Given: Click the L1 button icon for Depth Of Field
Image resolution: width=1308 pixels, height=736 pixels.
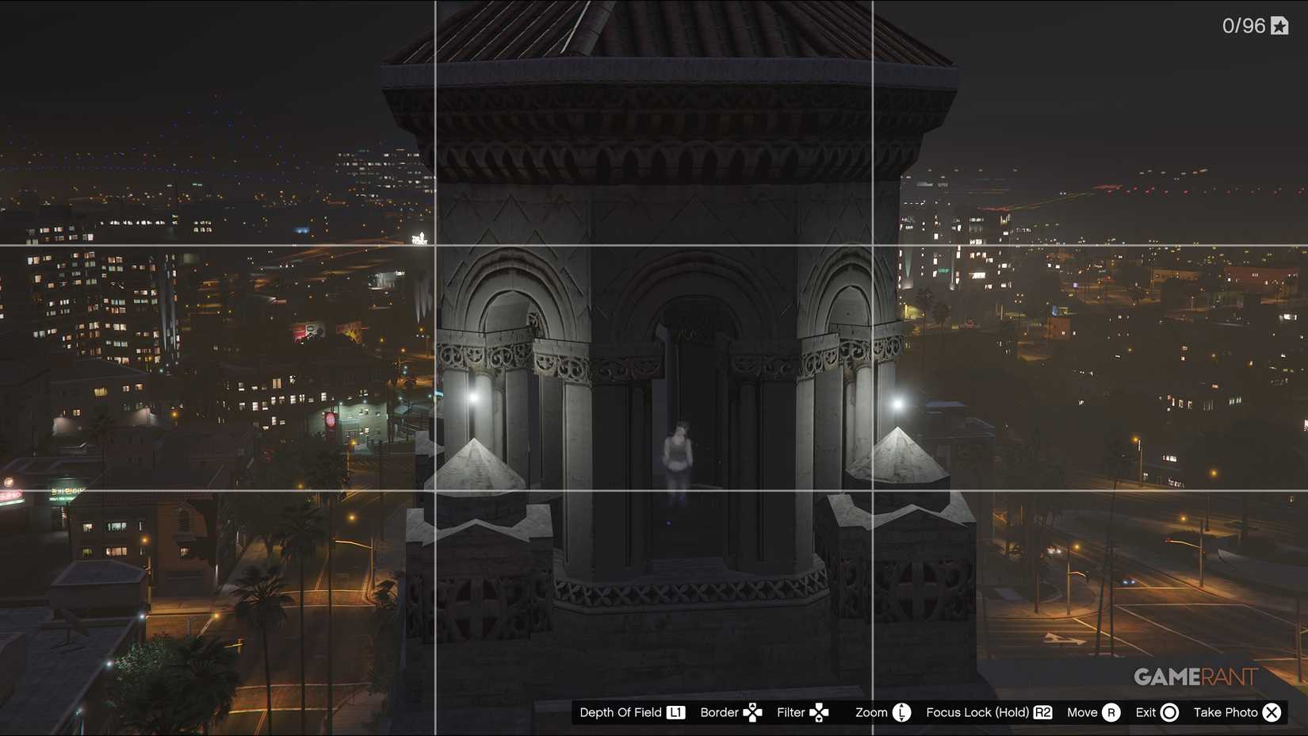Looking at the screenshot, I should coord(675,712).
